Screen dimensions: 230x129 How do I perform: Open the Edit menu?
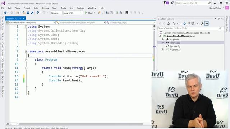[10, 8]
